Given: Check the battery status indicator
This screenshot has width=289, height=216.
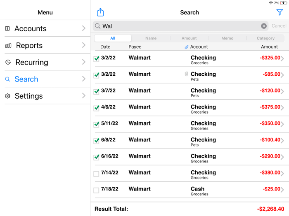Looking at the screenshot, I should (x=283, y=3).
